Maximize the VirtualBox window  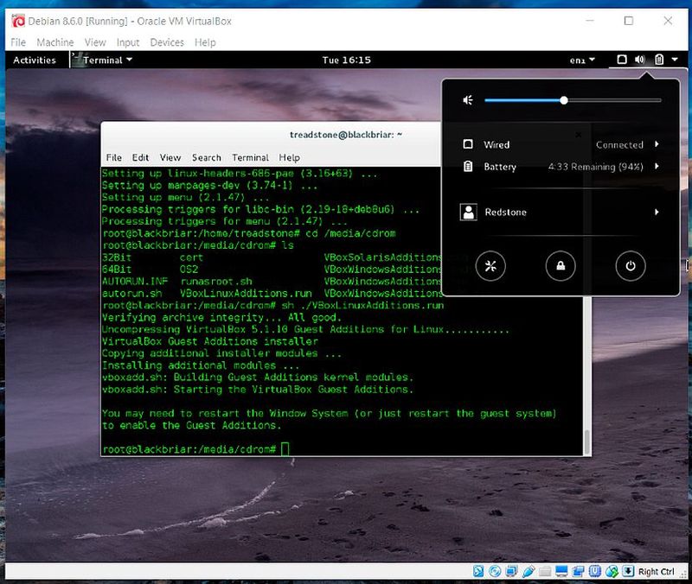click(x=629, y=21)
